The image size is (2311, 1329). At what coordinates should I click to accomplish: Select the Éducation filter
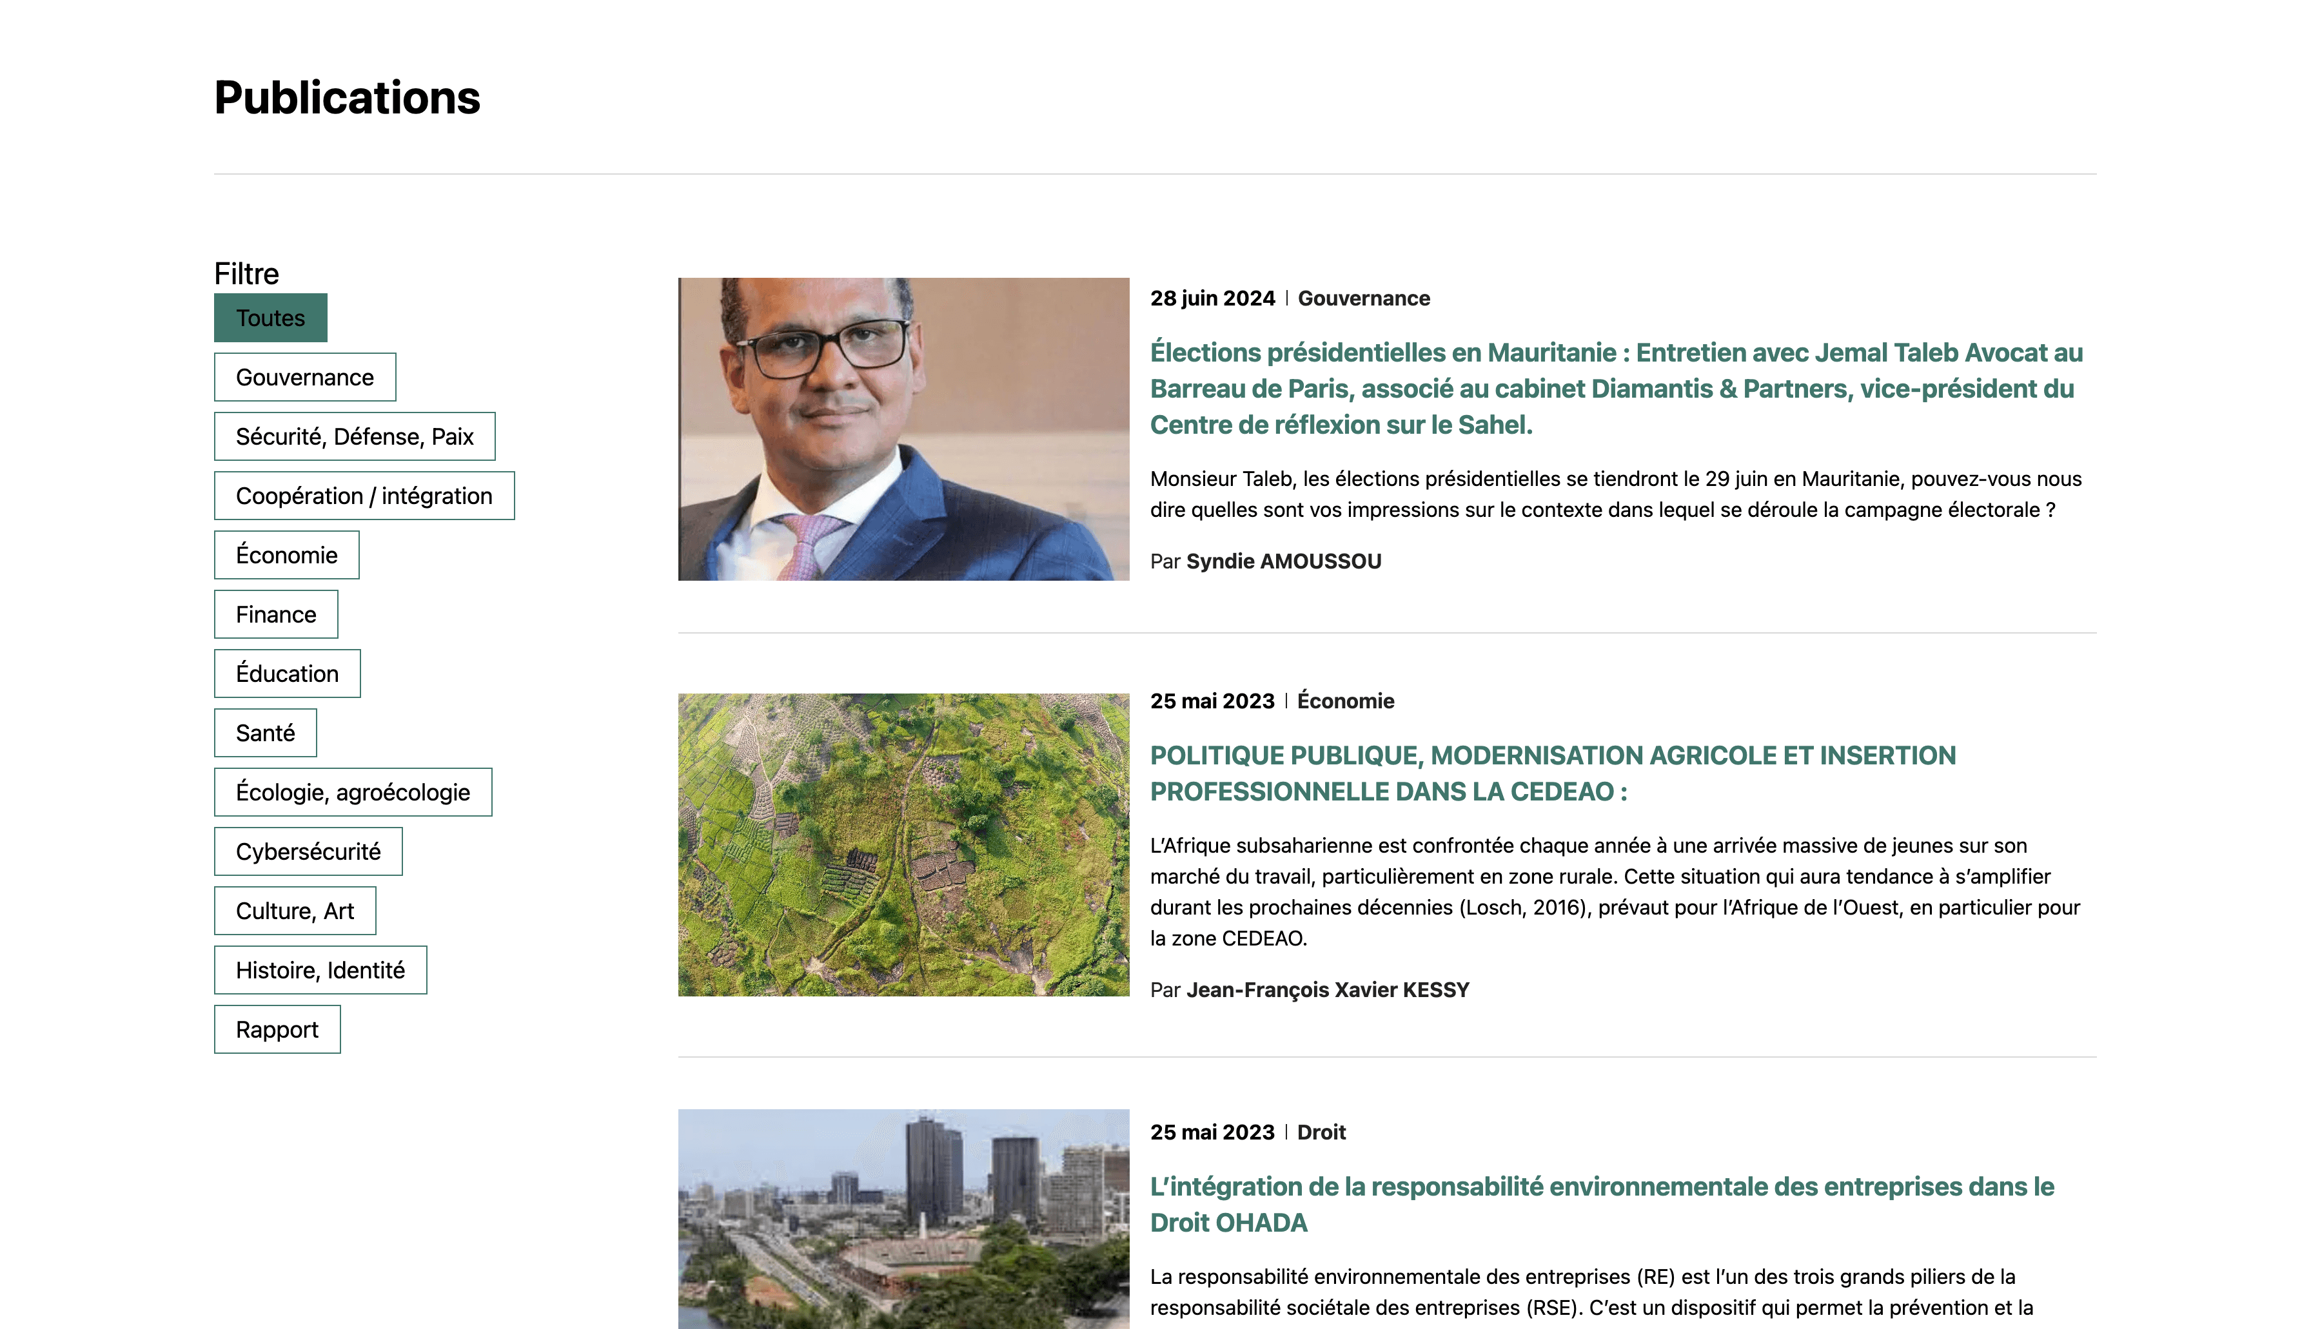287,674
